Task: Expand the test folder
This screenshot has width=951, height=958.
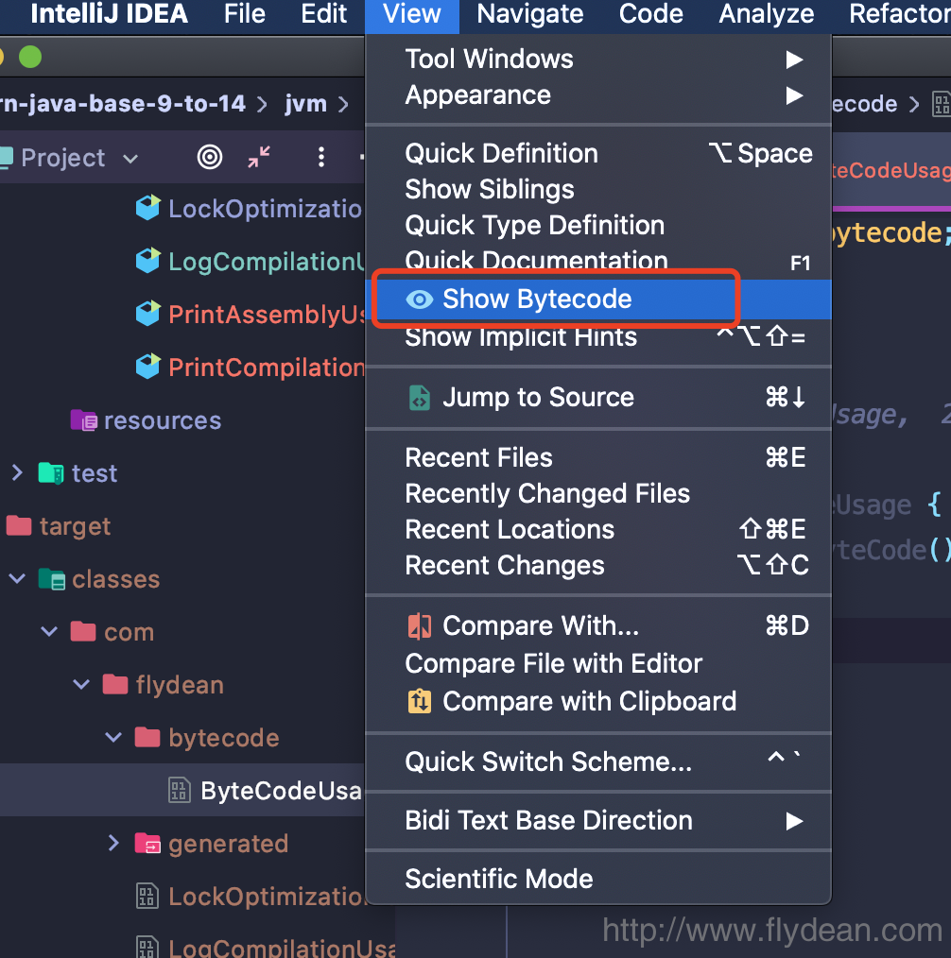Action: point(16,472)
